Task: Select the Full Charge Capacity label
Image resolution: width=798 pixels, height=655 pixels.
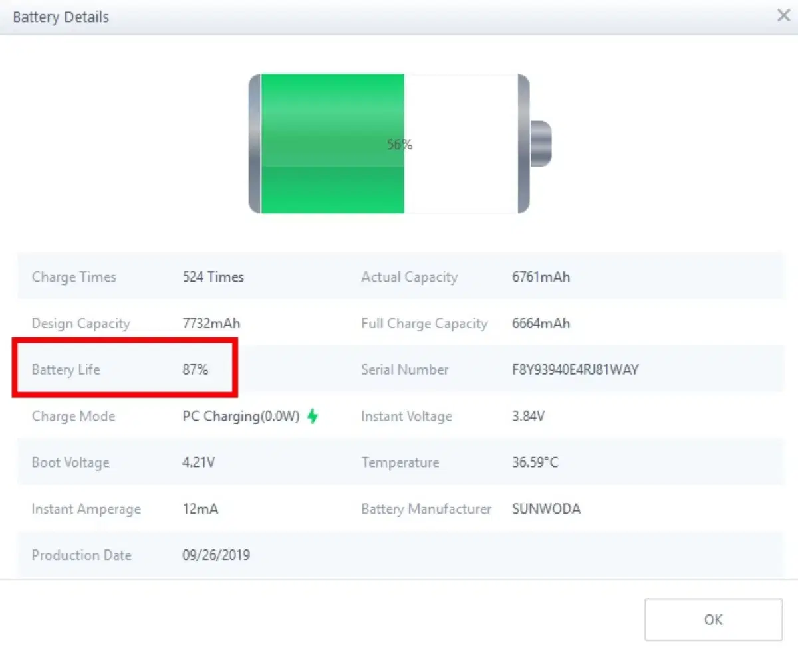Action: (424, 324)
